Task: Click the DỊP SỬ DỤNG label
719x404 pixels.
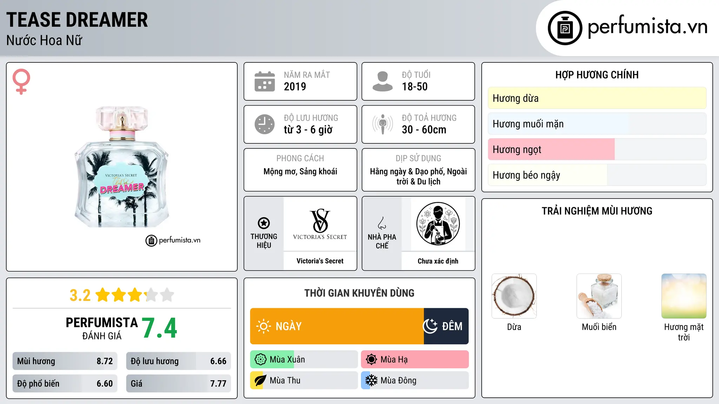Action: coord(418,158)
